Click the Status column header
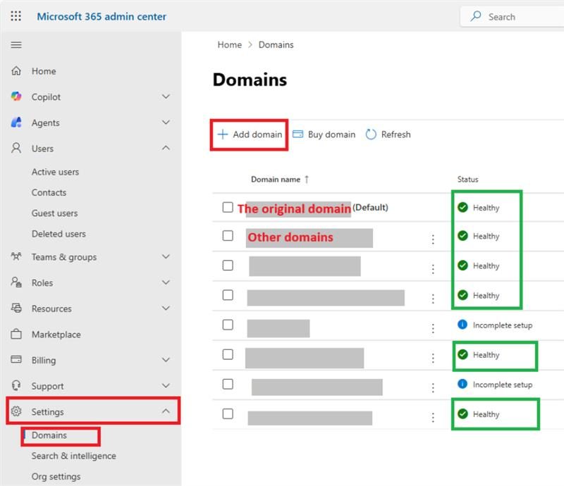The image size is (564, 486). [467, 179]
